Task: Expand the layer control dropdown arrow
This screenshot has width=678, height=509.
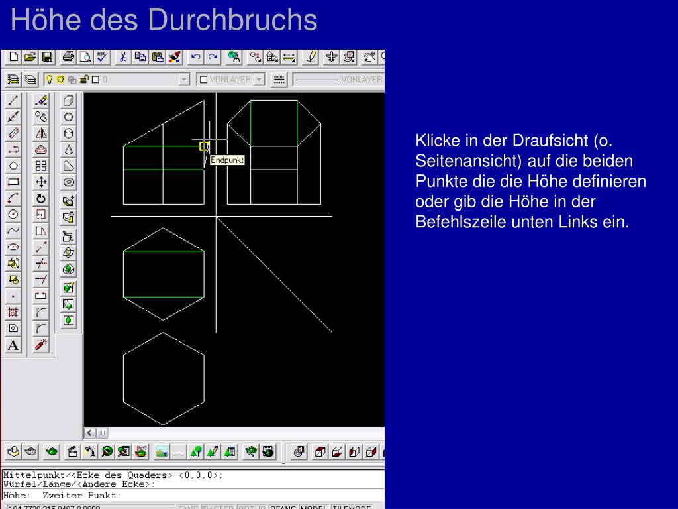Action: [184, 80]
